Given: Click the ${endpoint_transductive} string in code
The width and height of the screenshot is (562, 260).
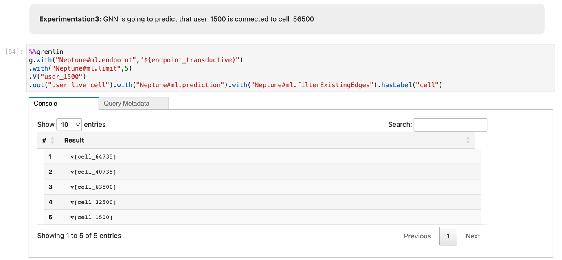Looking at the screenshot, I should [190, 60].
